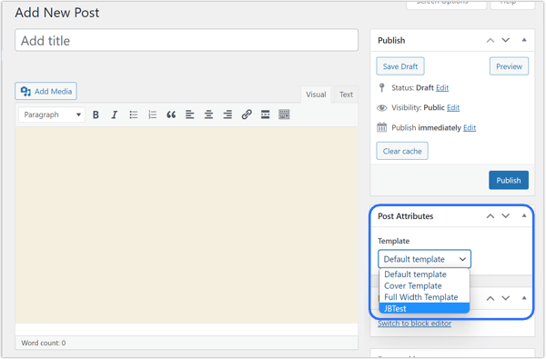
Task: Collapse the Publish panel triangle
Action: [x=524, y=40]
